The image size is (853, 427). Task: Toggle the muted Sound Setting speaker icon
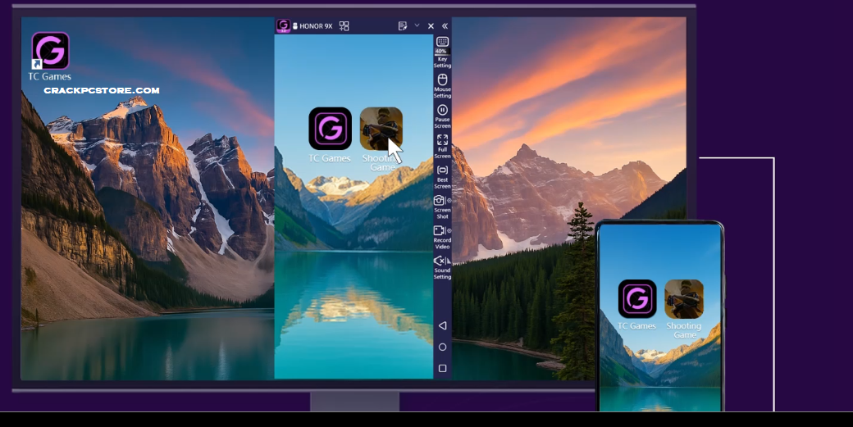point(440,261)
